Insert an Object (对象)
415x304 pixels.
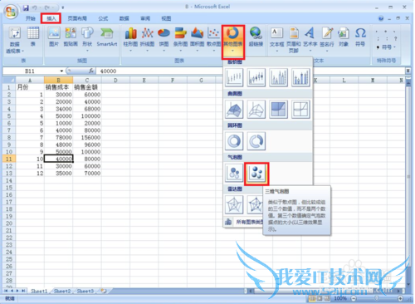point(344,37)
